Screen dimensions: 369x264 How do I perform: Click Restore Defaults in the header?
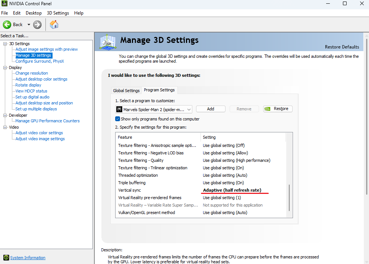click(342, 47)
